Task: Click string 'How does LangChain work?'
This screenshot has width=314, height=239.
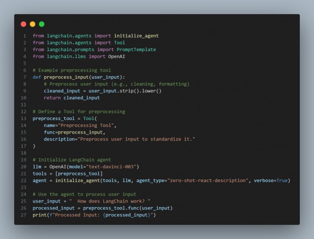Action: coord(111,201)
